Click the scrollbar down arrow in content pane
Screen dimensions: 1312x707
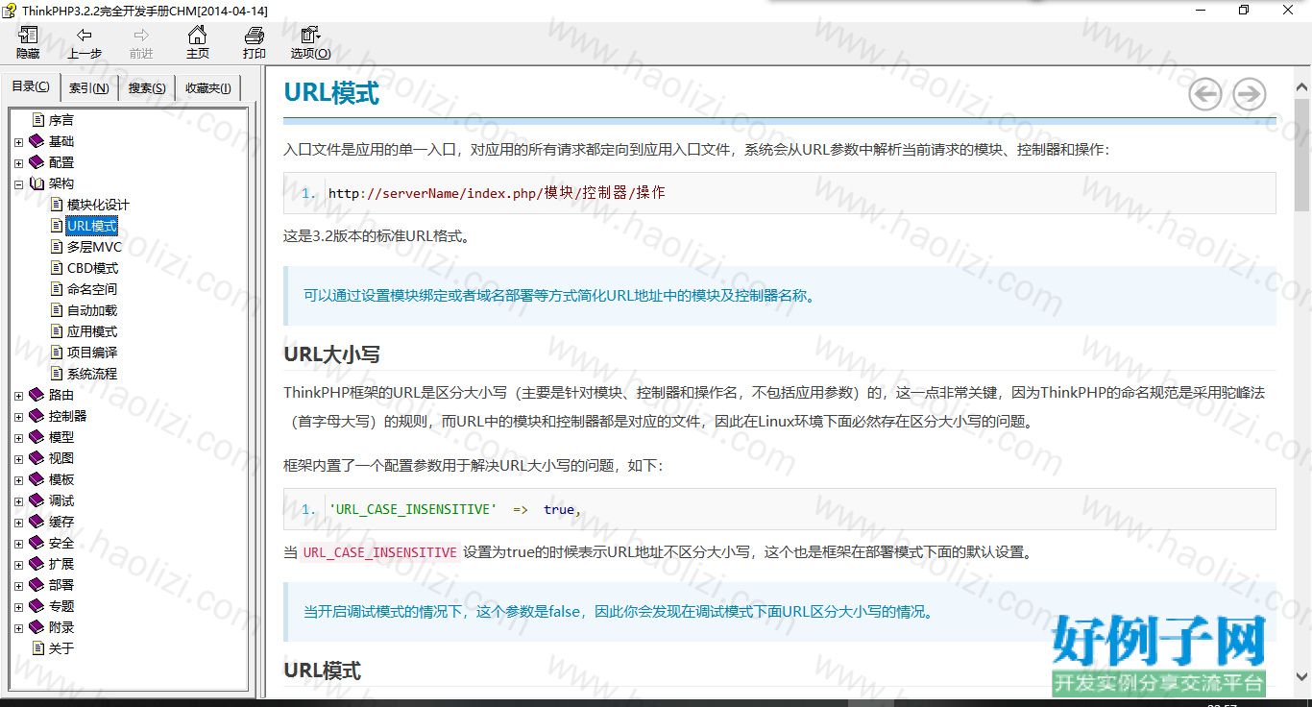point(1302,675)
